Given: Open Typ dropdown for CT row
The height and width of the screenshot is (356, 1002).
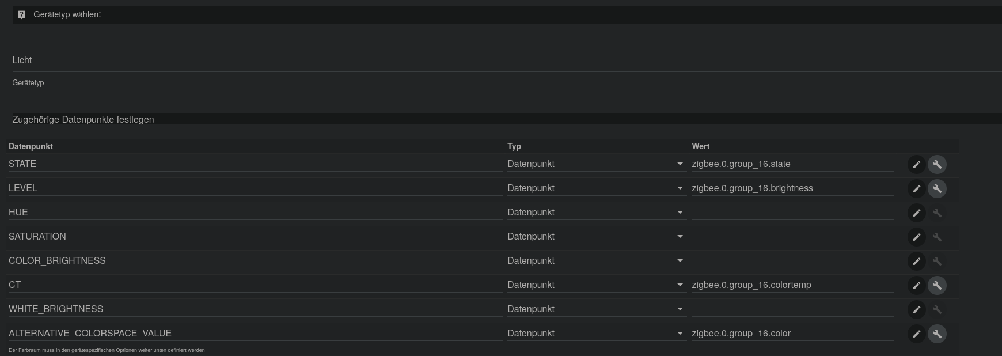Looking at the screenshot, I should coord(595,285).
